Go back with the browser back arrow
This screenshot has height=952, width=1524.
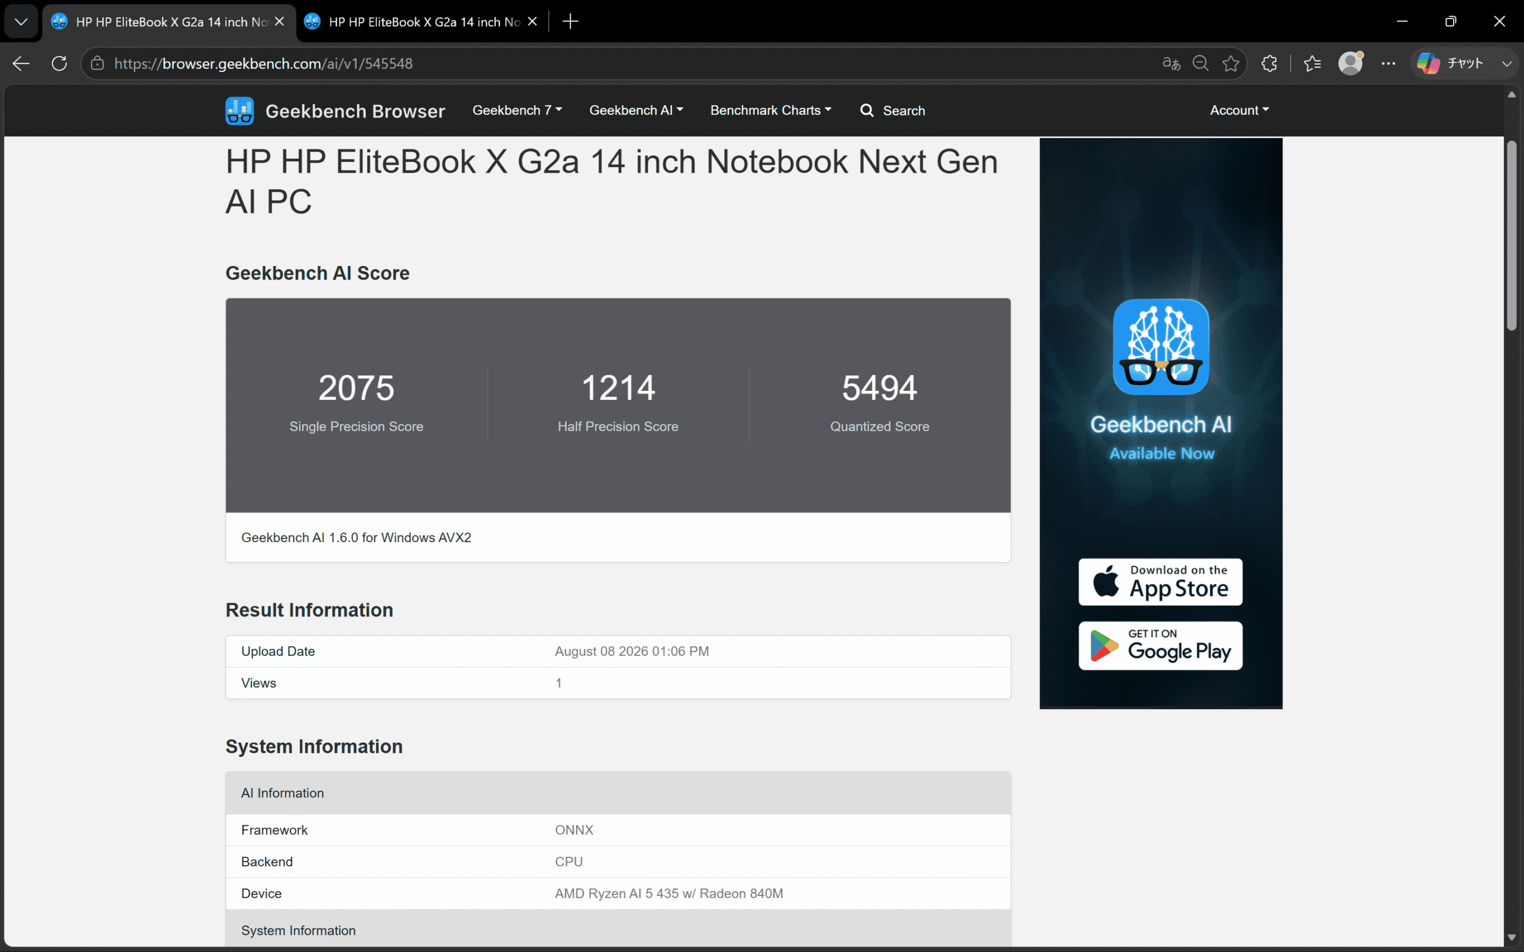tap(21, 64)
